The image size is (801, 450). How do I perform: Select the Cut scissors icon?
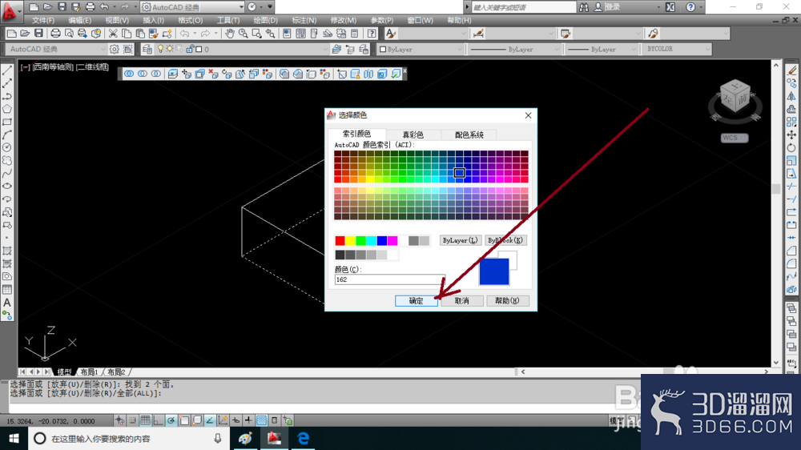113,34
